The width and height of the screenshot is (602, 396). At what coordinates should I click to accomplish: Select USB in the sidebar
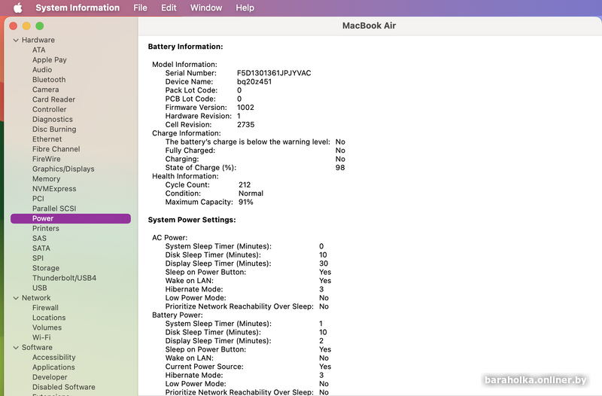click(40, 288)
